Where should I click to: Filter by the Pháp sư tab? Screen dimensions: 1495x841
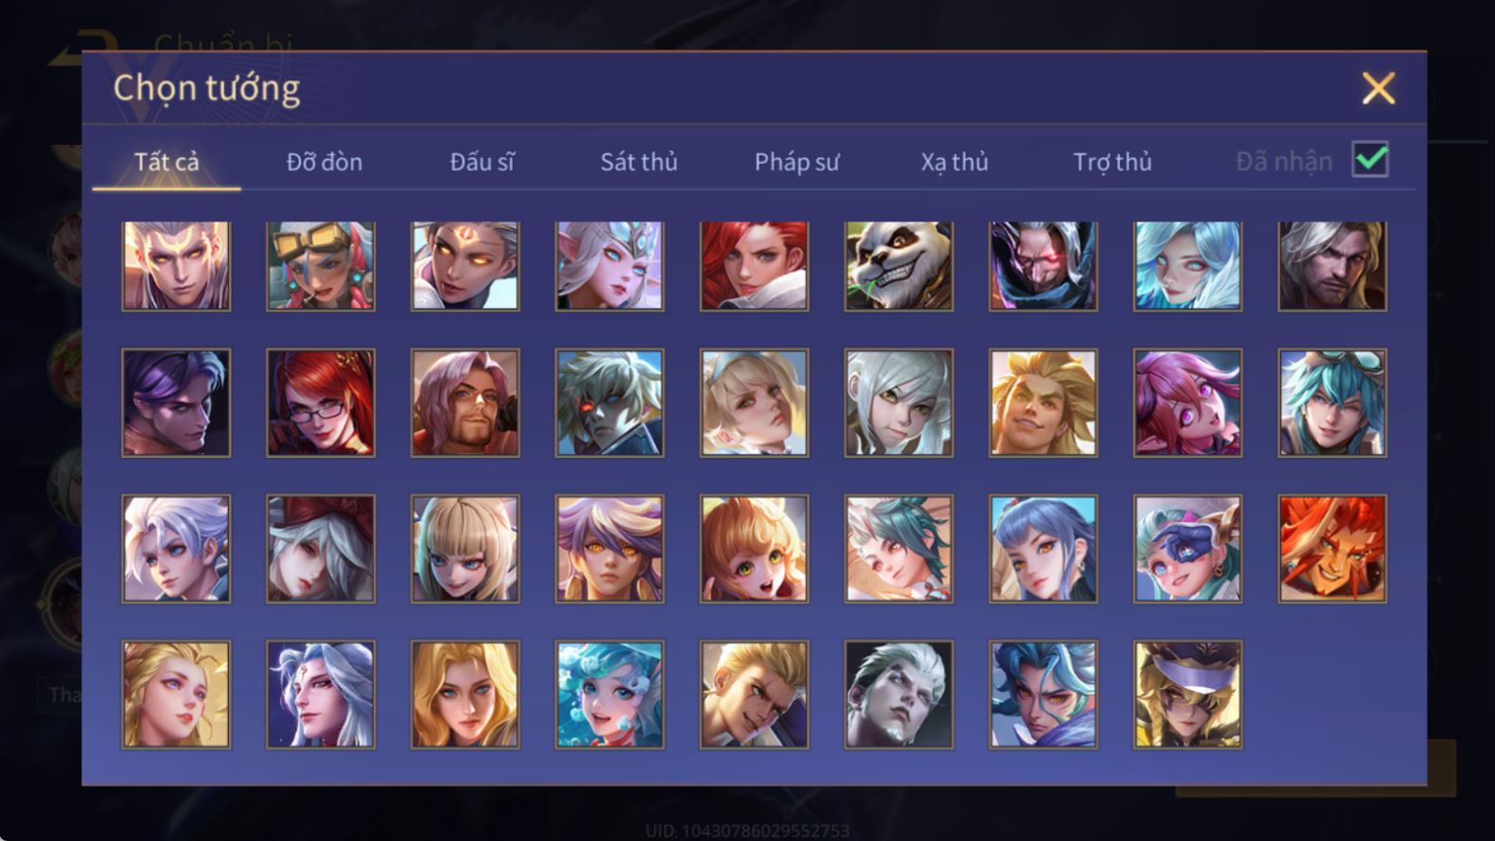(797, 162)
